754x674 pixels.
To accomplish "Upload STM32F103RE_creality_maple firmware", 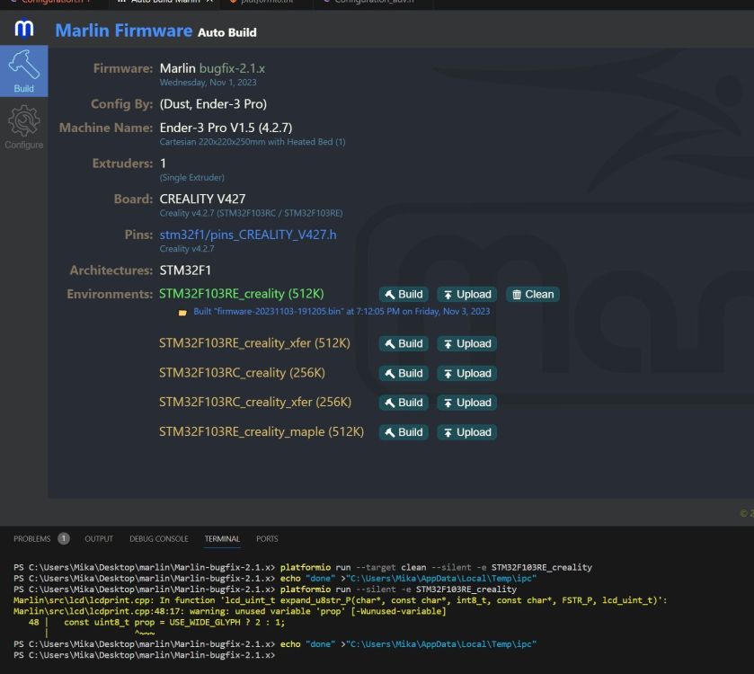I will pyautogui.click(x=467, y=432).
